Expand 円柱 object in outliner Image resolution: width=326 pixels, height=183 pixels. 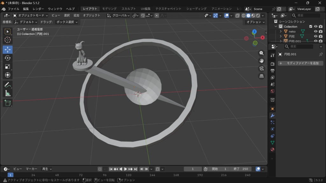tap(281, 36)
